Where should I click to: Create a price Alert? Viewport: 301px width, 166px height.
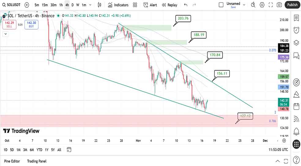150,5
